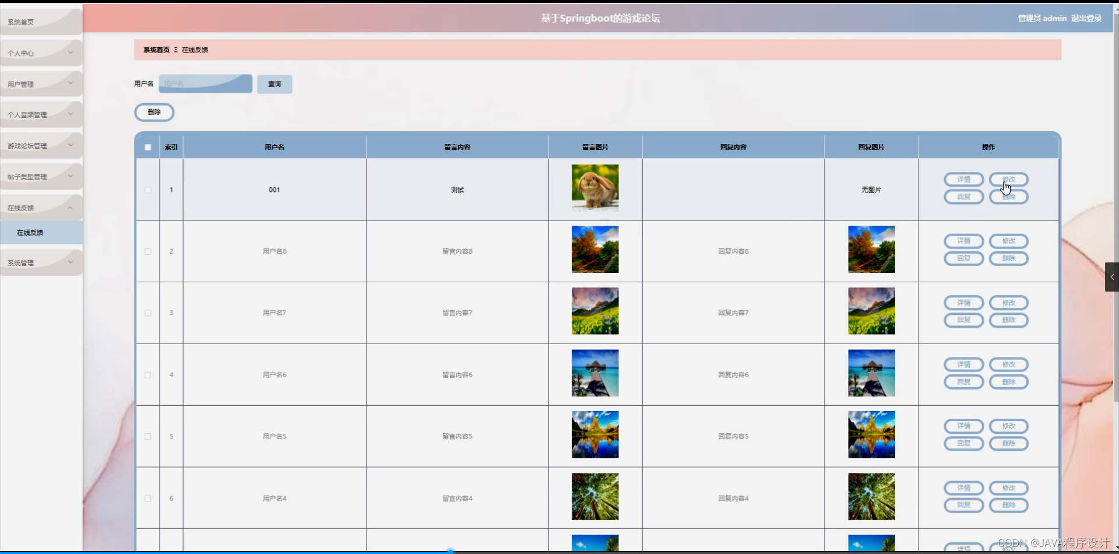Open the 留言图片 thumbnail in 用户名8 row
The height and width of the screenshot is (554, 1119).
click(595, 250)
